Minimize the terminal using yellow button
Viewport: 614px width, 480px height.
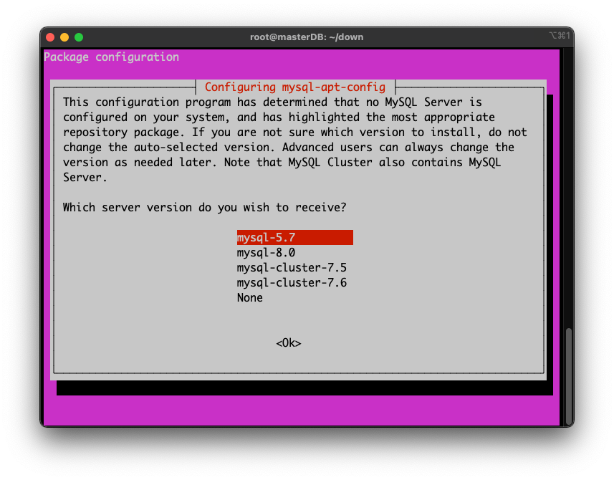(64, 37)
